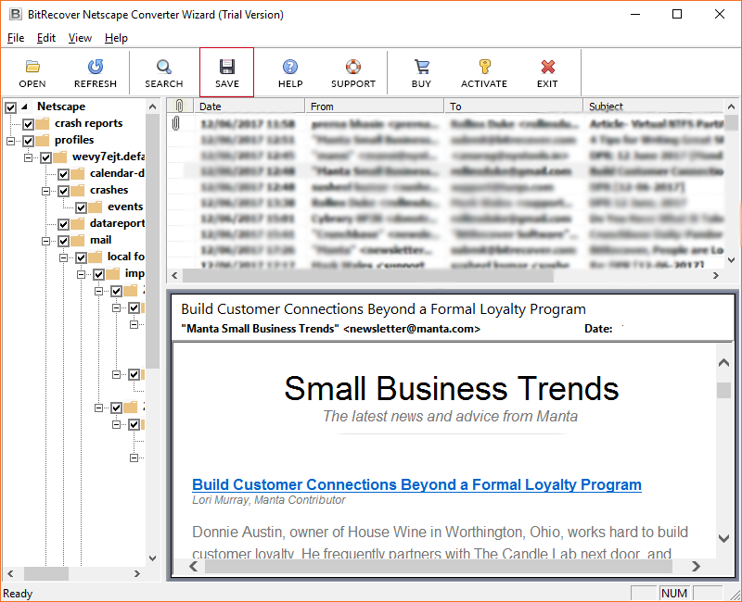This screenshot has height=602, width=742.
Task: Click the SUPPORT lifebuoy icon
Action: (x=353, y=67)
